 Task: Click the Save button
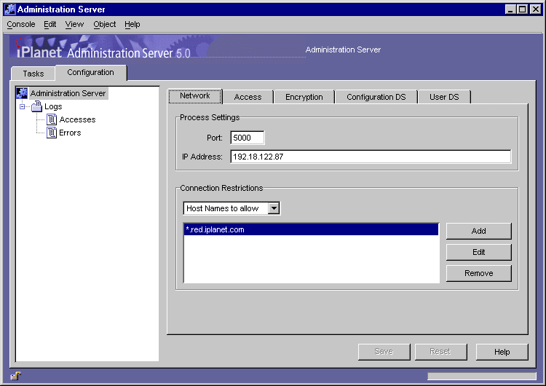[384, 352]
